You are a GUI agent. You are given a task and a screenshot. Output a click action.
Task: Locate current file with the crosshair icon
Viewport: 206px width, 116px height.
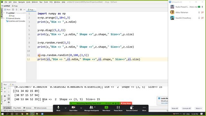[x=13, y=10]
